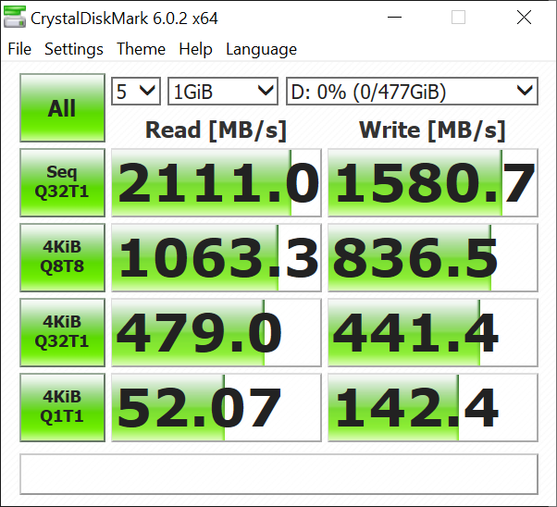557x507 pixels.
Task: Open the File menu
Action: 19,49
